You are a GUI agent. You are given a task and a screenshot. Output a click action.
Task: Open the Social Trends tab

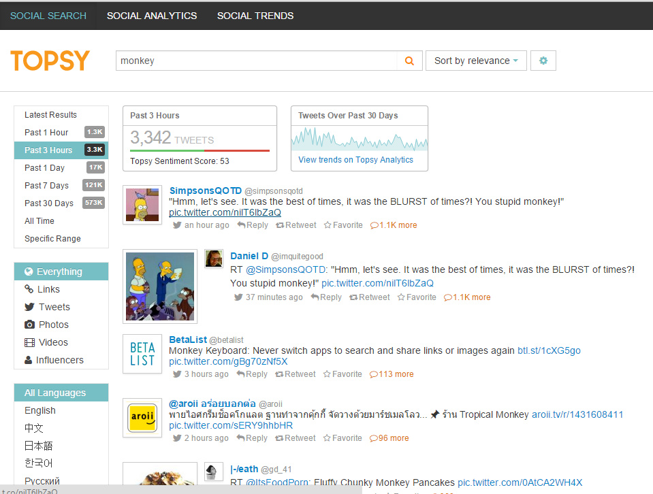pos(255,16)
